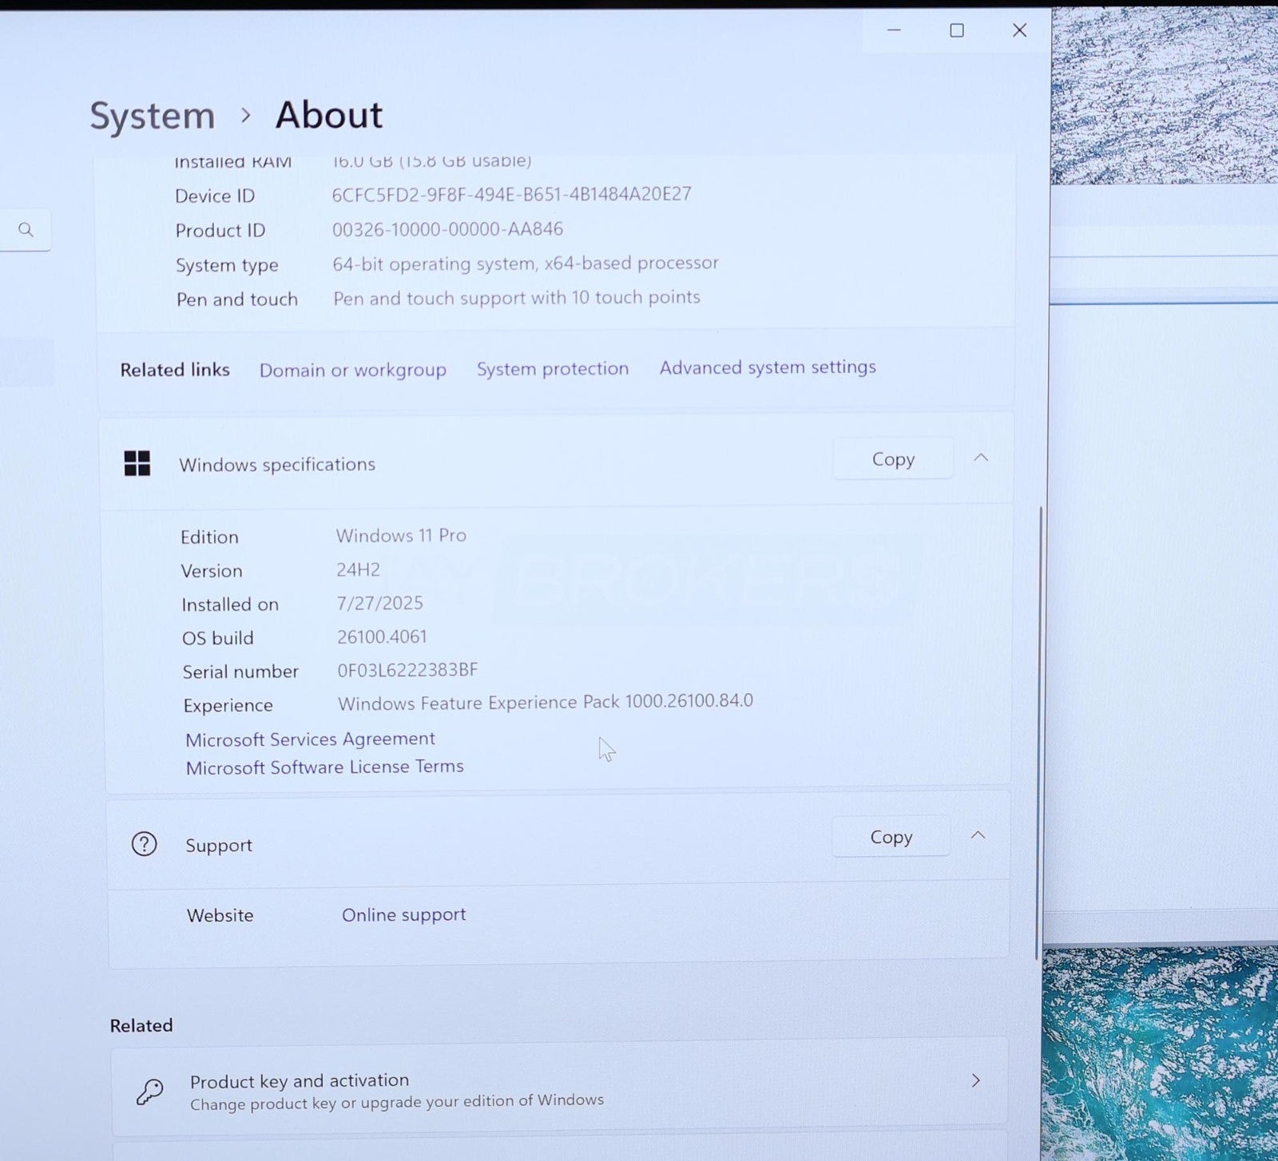
Task: Click the Related links label
Action: (175, 370)
